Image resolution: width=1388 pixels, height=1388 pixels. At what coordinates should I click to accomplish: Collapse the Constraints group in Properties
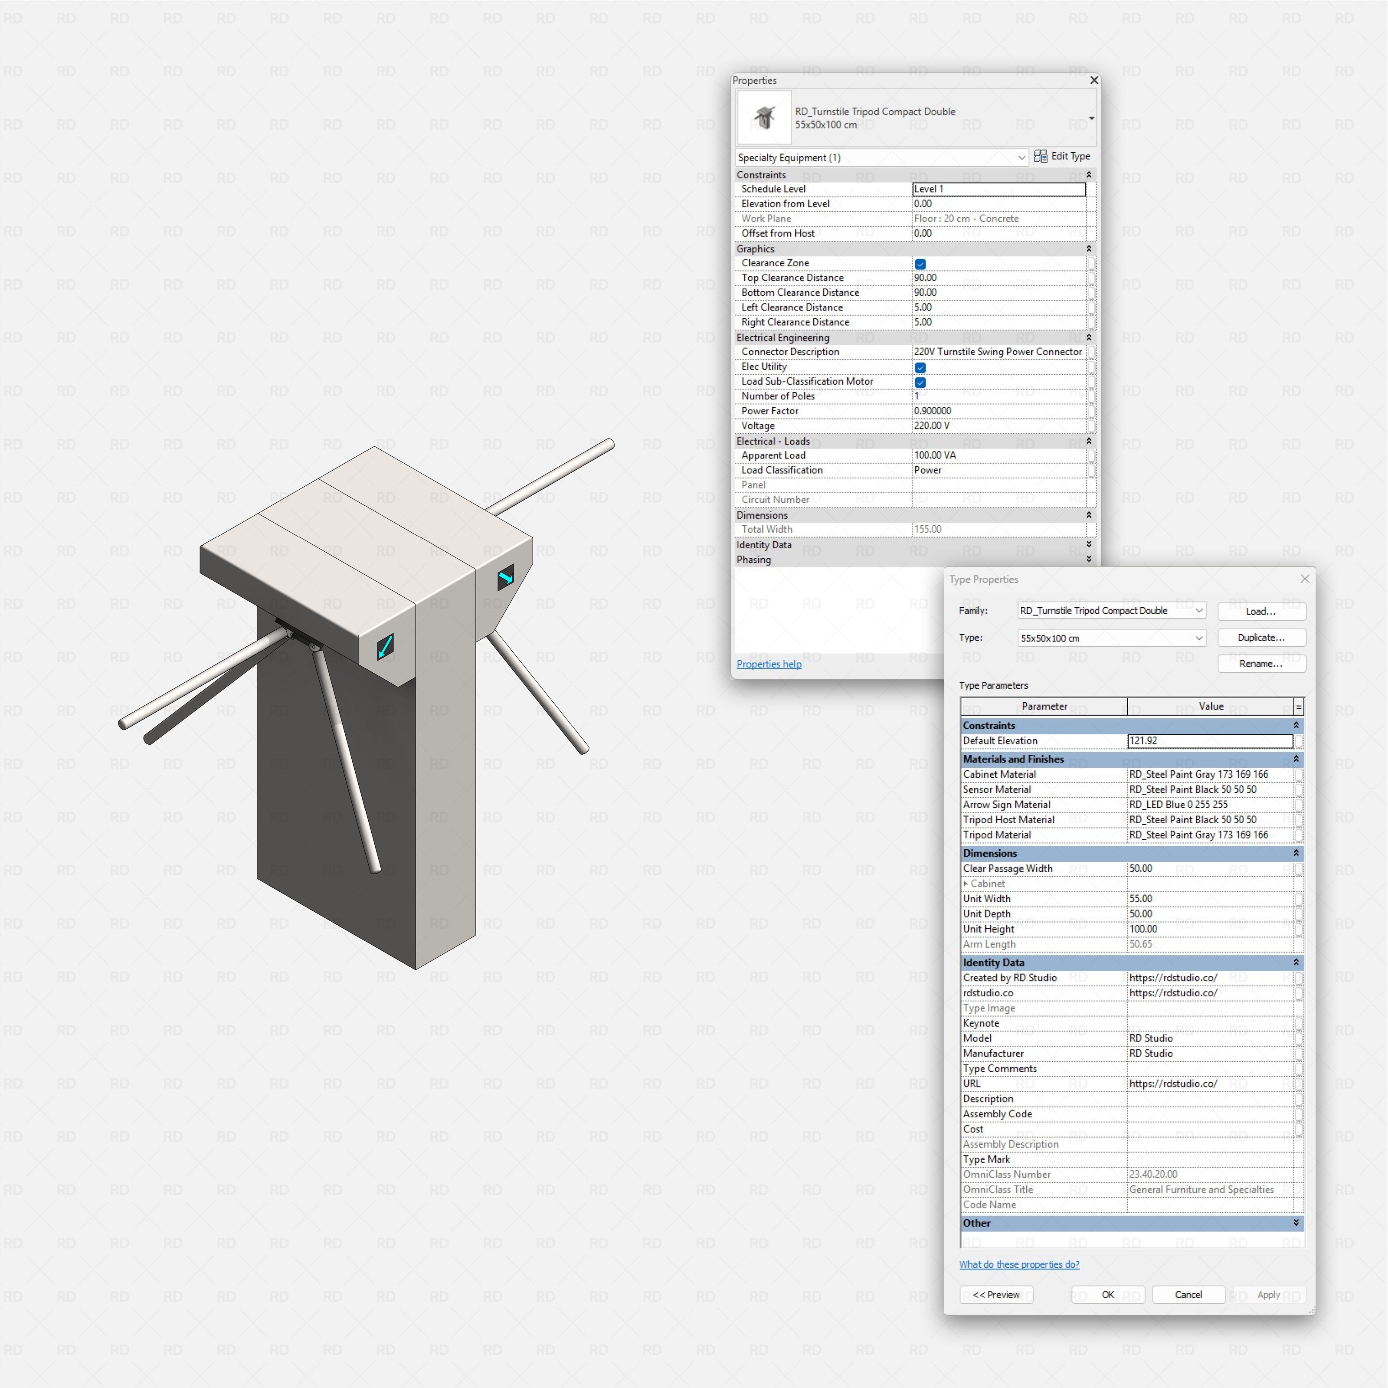(x=1088, y=174)
